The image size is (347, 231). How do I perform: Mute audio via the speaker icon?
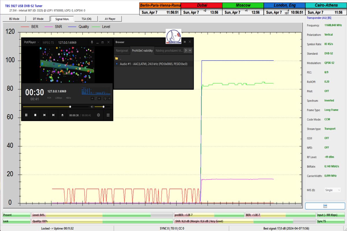pos(92,107)
